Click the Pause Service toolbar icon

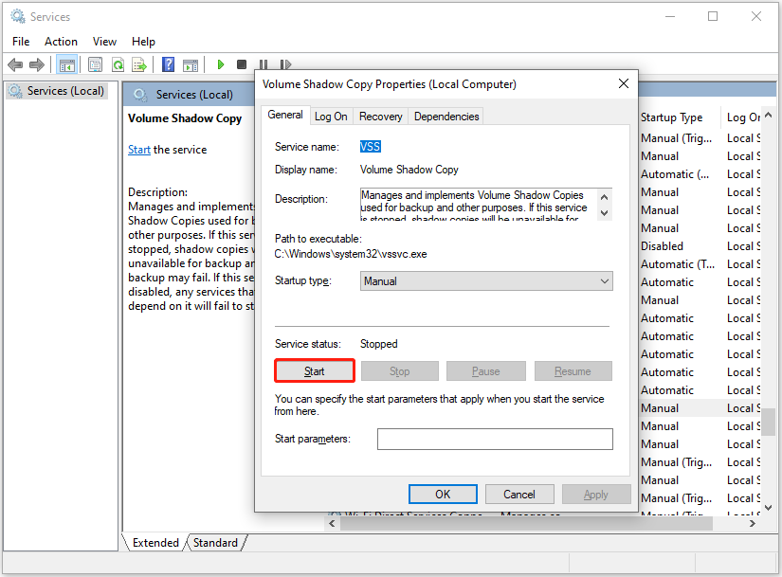263,64
